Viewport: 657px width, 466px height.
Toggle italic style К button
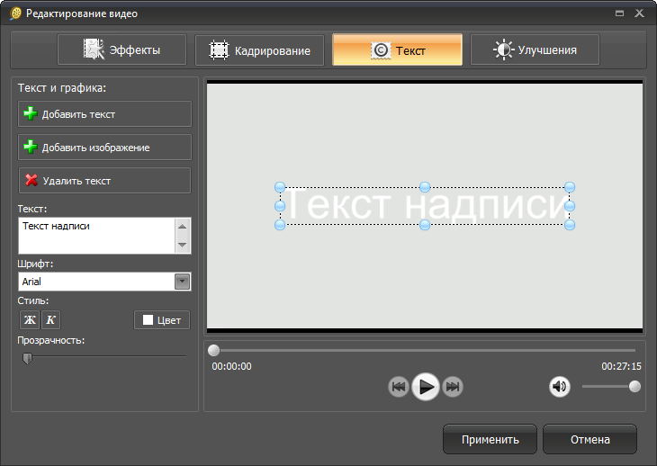(x=50, y=320)
